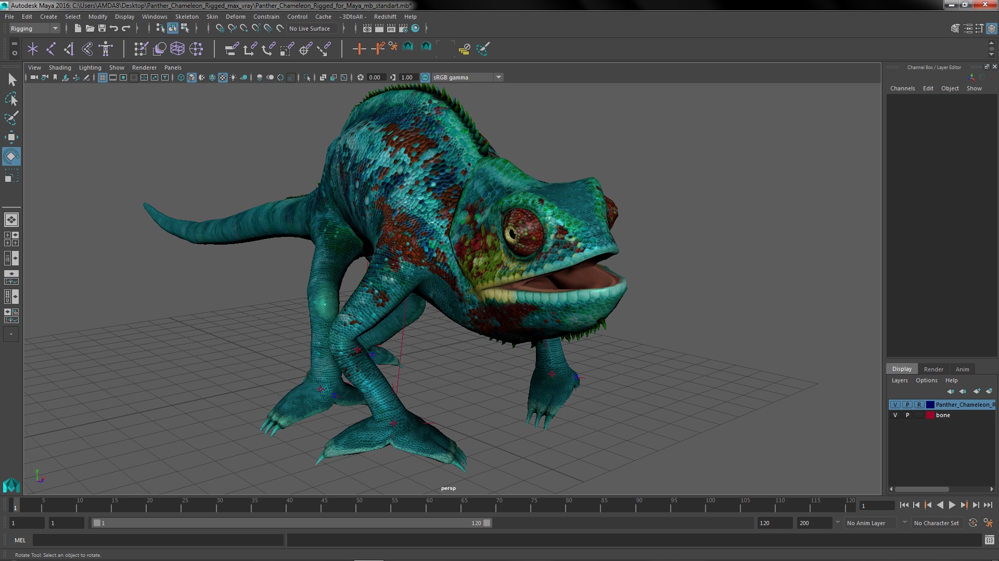This screenshot has width=999, height=561.
Task: Open the No Character Set dropdown
Action: point(937,523)
